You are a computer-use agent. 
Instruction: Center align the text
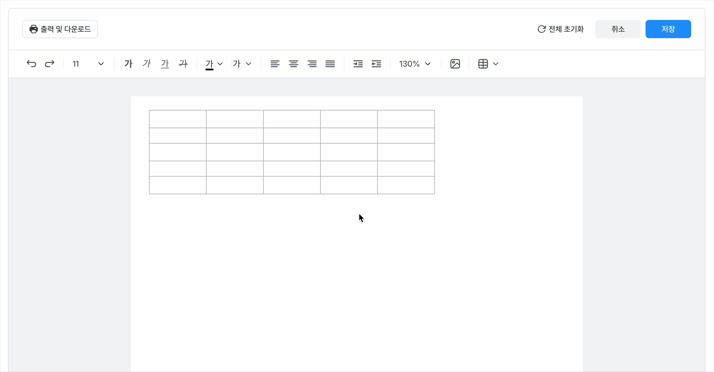[293, 64]
